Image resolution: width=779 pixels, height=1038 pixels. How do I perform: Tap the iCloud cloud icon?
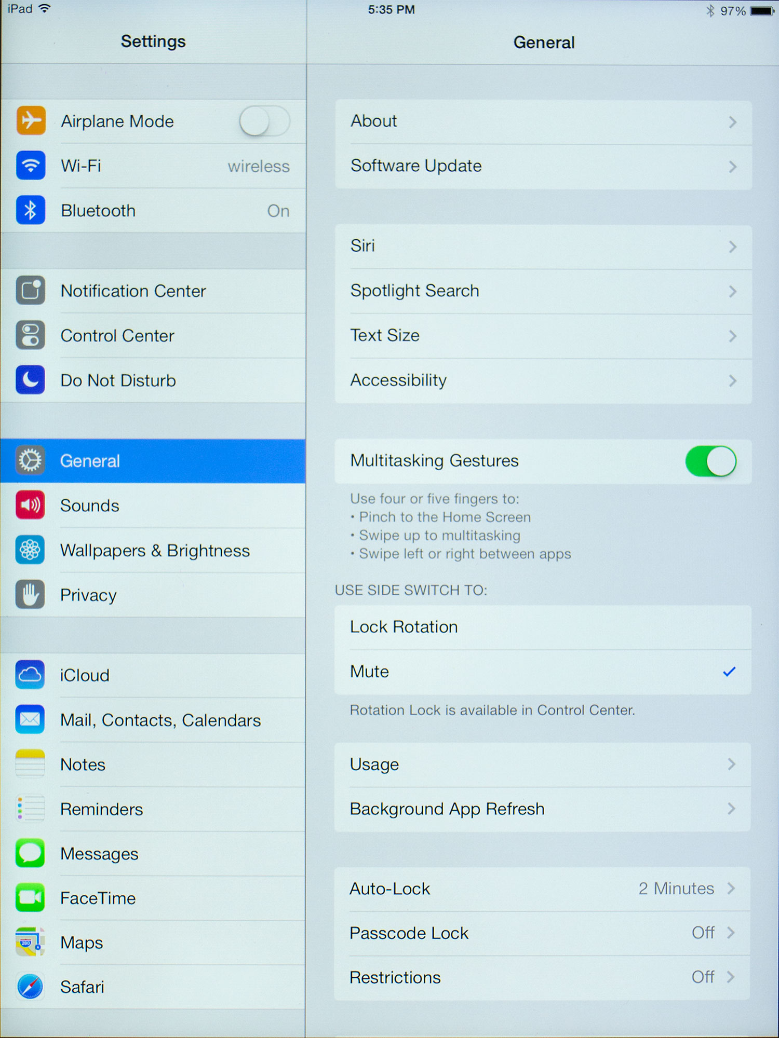point(30,675)
